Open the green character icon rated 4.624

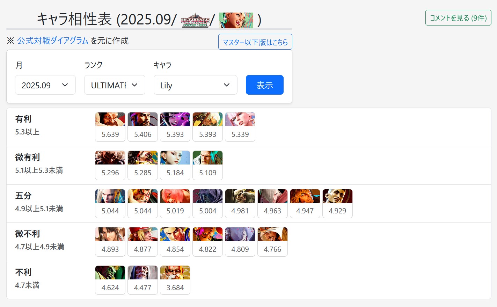110,280
